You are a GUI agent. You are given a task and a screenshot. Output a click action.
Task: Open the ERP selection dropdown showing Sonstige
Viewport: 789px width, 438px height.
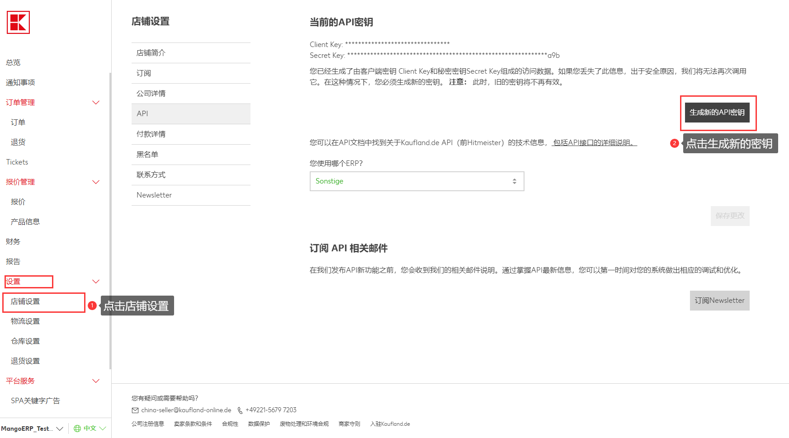pos(417,181)
